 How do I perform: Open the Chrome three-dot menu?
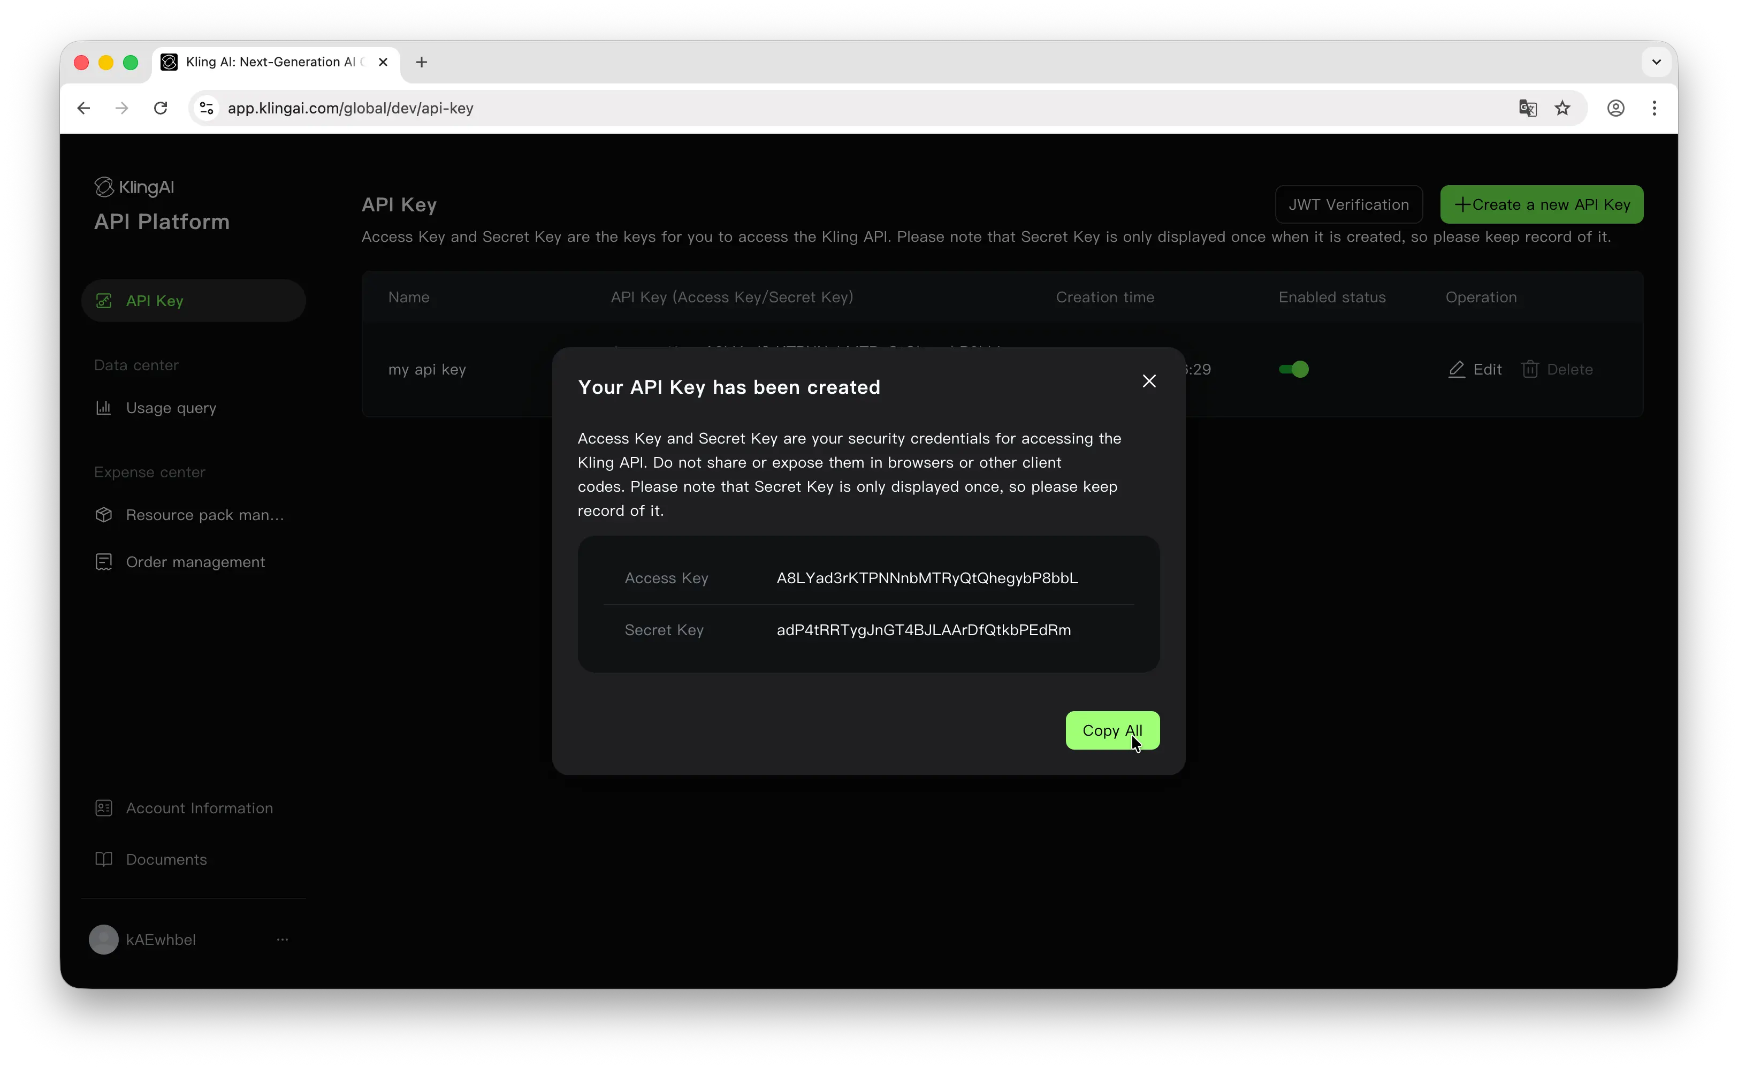tap(1655, 108)
